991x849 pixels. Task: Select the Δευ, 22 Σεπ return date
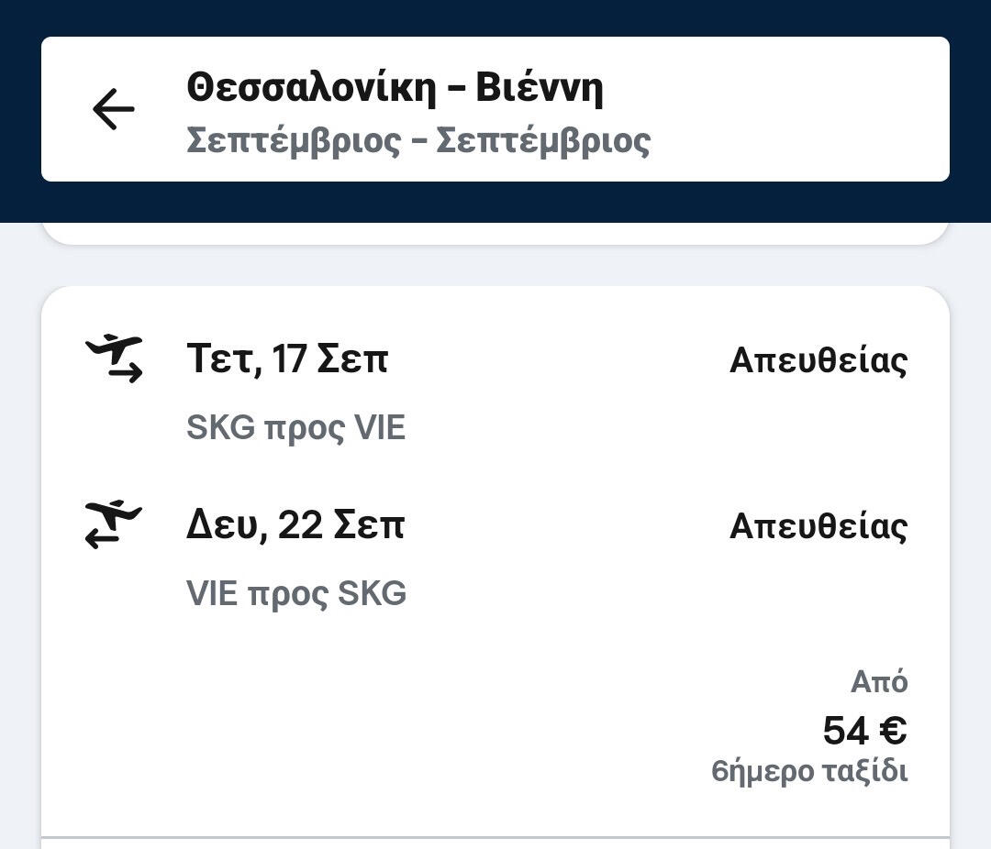pos(295,525)
